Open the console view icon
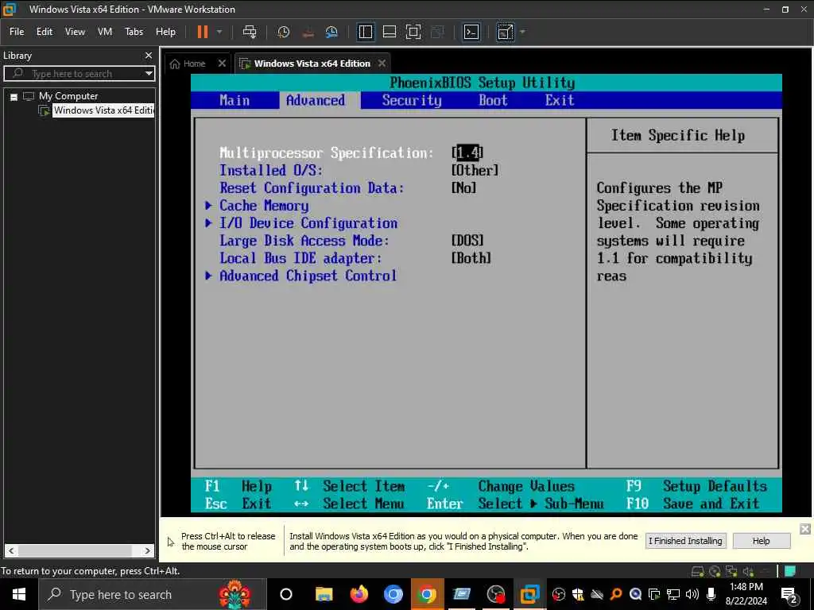 pos(471,32)
